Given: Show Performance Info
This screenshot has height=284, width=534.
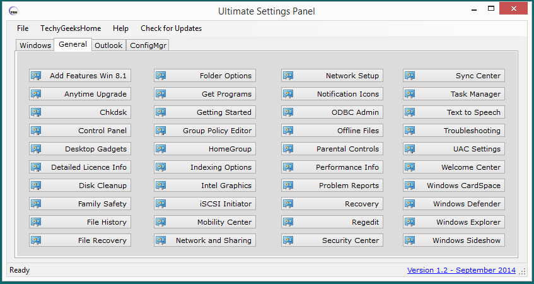Looking at the screenshot, I should (332, 167).
